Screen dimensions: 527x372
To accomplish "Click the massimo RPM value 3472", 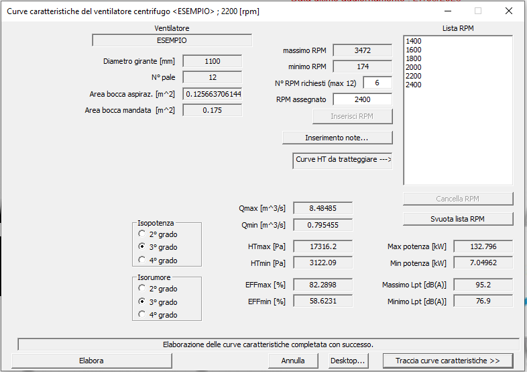I will click(x=362, y=50).
